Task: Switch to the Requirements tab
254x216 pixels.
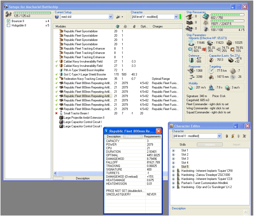Action: click(x=152, y=136)
